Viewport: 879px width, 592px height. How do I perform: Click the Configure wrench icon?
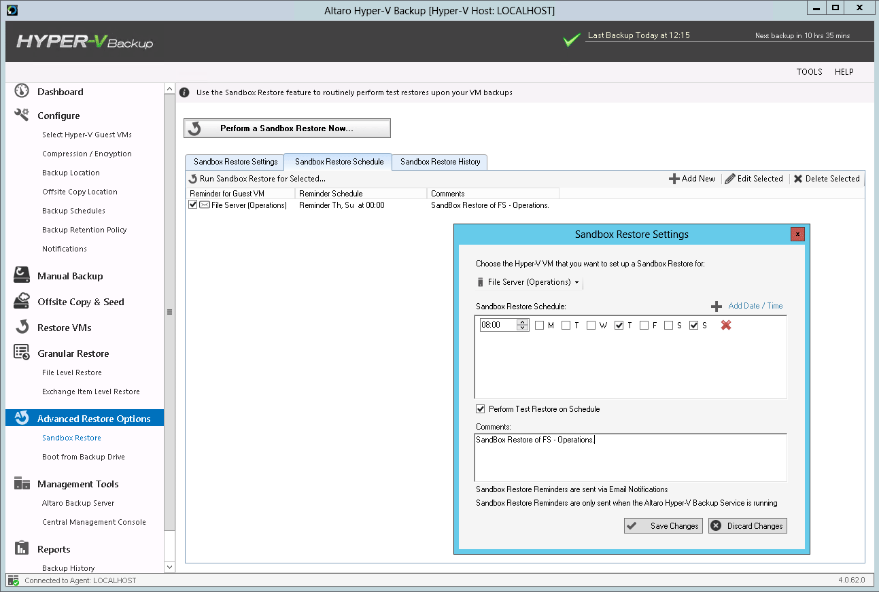click(x=22, y=115)
